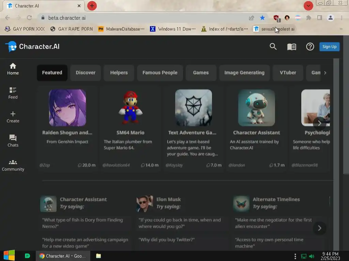Toggle the bookmark star icon

pos(262,18)
